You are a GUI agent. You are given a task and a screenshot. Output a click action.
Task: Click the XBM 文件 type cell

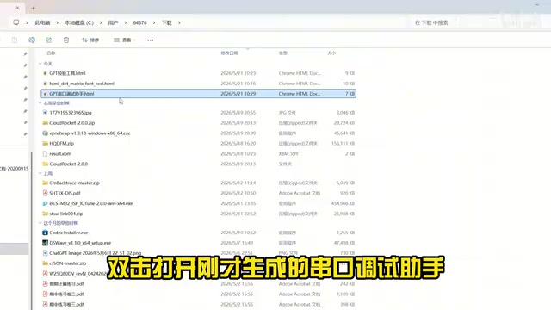point(288,153)
